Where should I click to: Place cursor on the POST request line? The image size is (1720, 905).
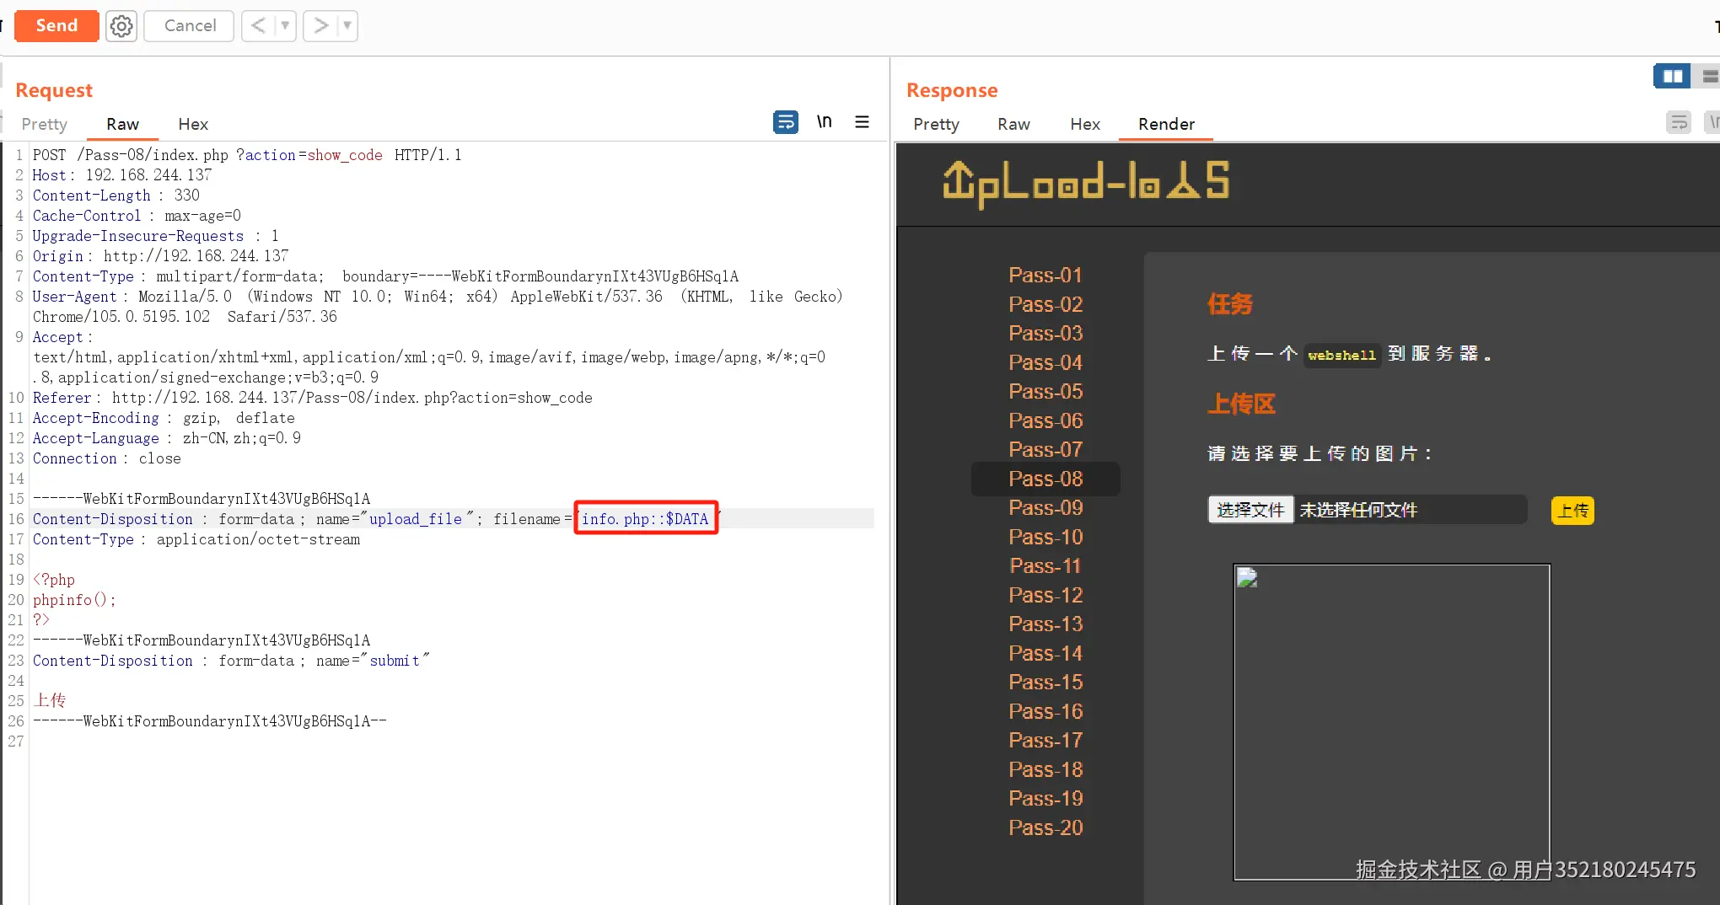coord(247,155)
